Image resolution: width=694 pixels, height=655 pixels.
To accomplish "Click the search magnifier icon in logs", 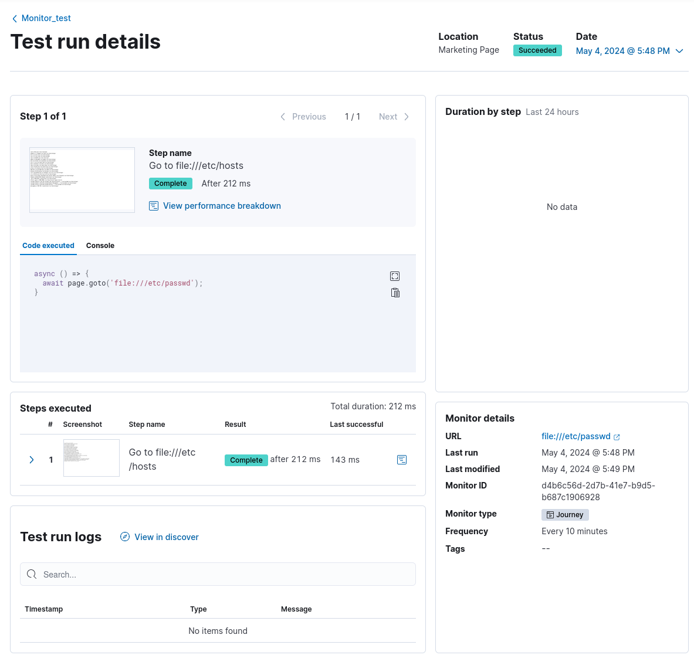I will point(32,574).
